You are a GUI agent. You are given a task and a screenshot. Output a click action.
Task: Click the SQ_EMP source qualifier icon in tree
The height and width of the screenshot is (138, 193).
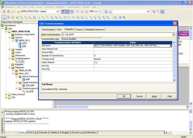pos(23,91)
